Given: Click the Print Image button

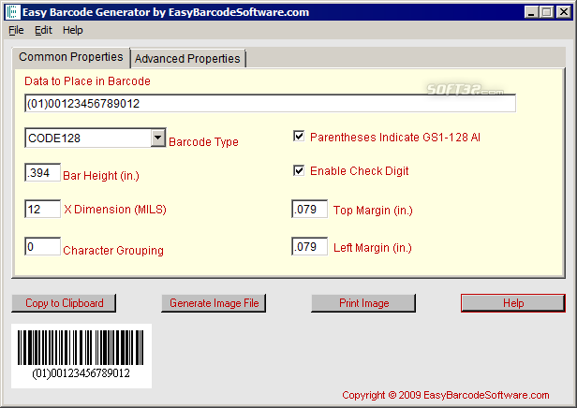Looking at the screenshot, I should [x=363, y=303].
